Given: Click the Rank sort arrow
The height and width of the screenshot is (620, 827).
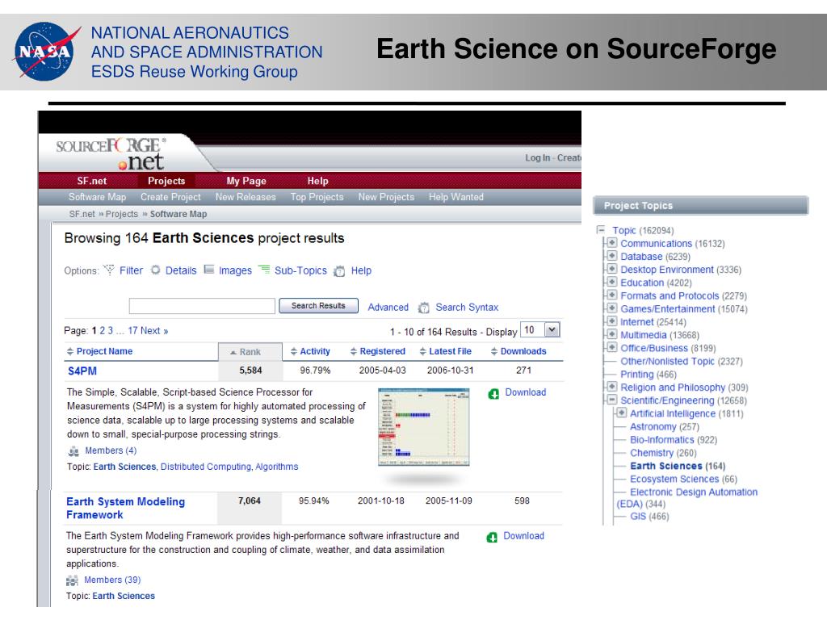Looking at the screenshot, I should (233, 352).
